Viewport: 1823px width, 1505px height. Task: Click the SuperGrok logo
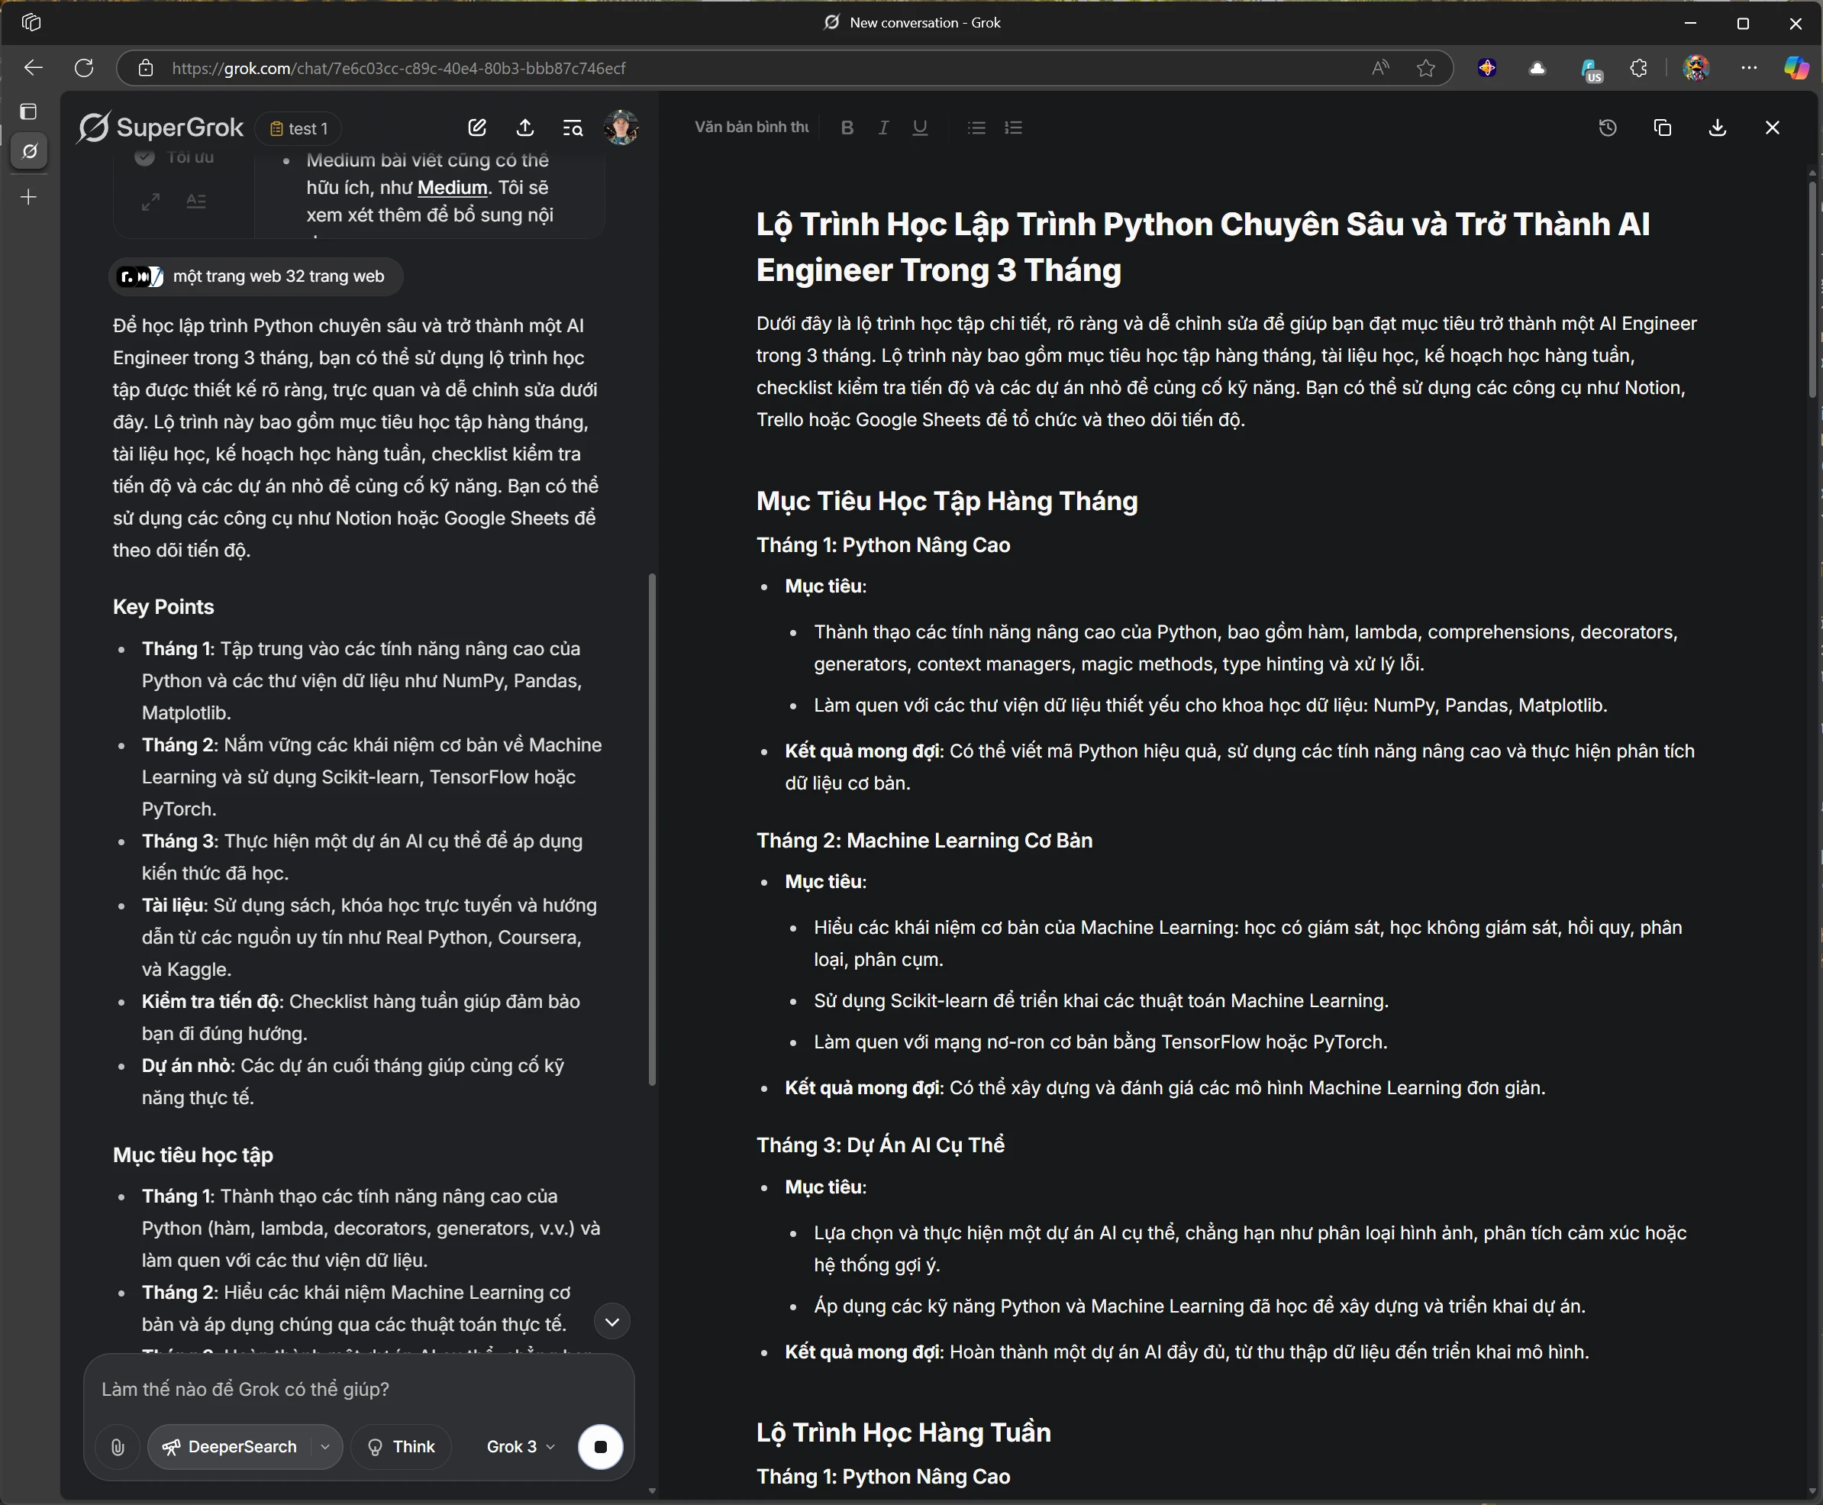click(x=161, y=128)
